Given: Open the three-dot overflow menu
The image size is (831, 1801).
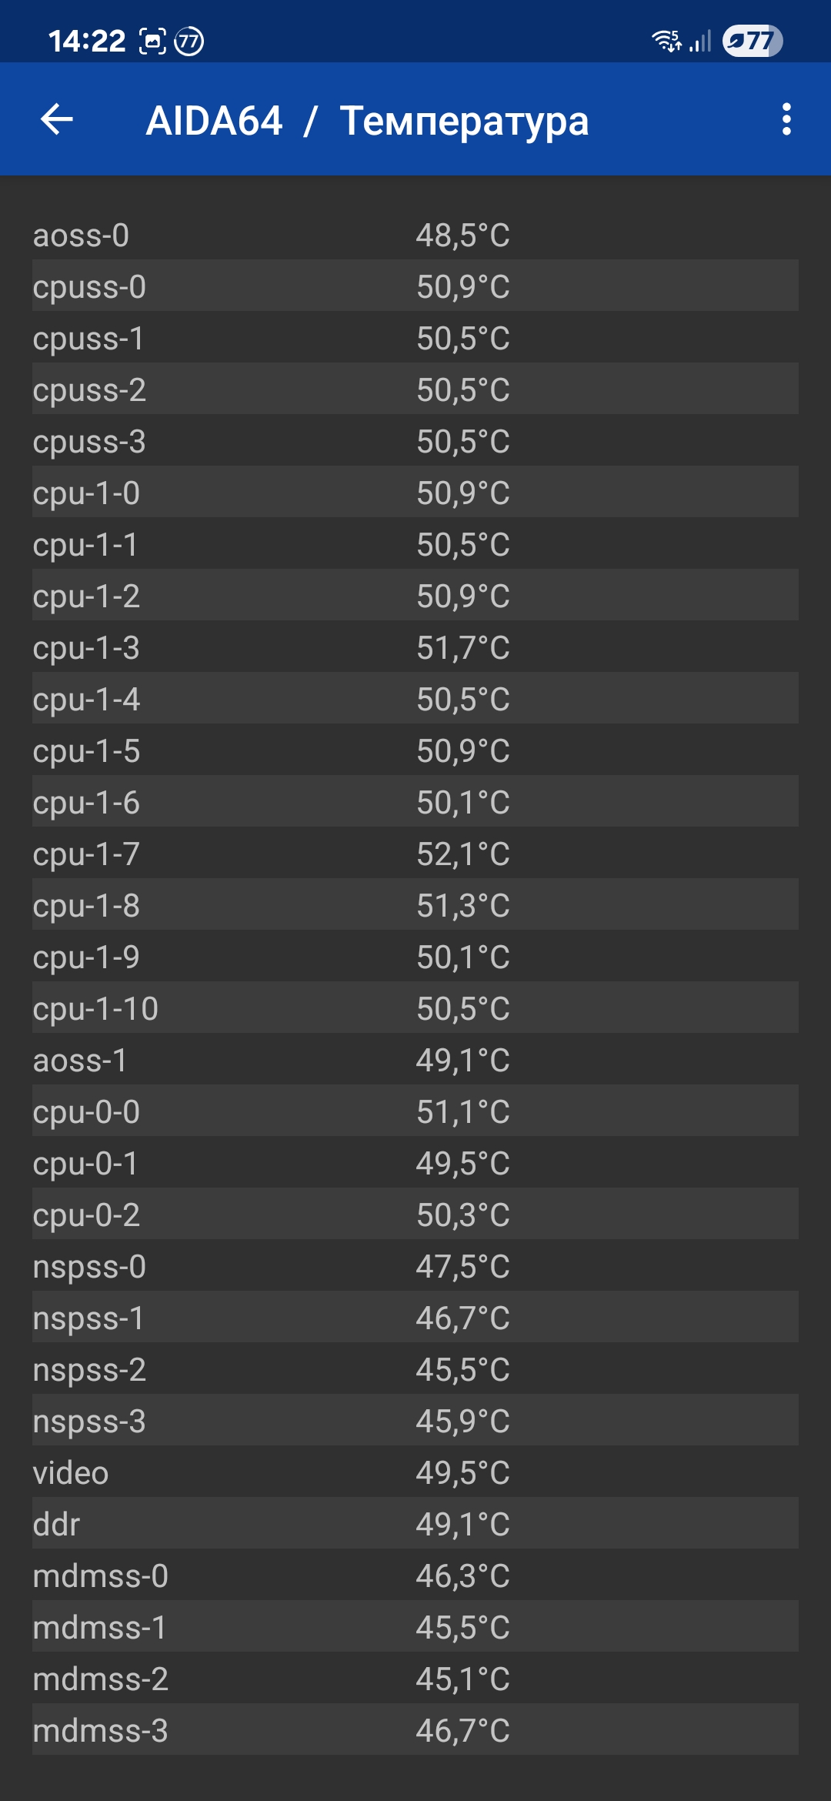Looking at the screenshot, I should click(786, 119).
